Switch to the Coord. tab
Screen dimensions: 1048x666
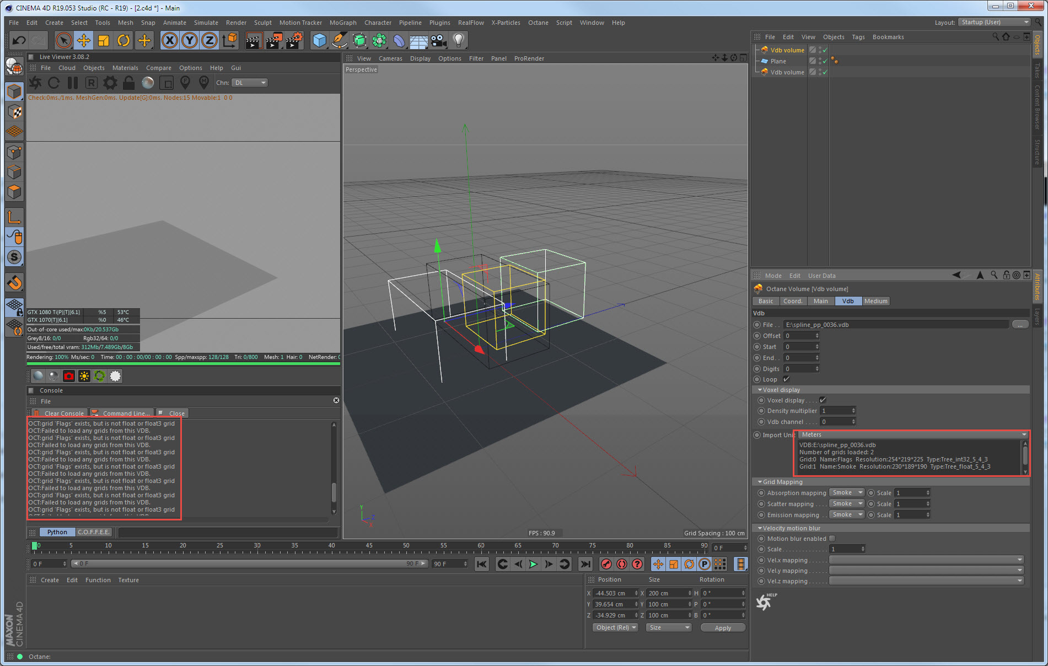pos(793,301)
